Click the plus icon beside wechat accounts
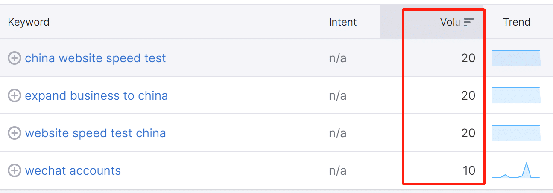This screenshot has width=553, height=193. coord(15,170)
